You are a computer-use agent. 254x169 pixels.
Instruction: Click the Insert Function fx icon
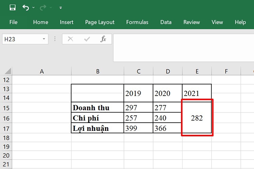103,39
